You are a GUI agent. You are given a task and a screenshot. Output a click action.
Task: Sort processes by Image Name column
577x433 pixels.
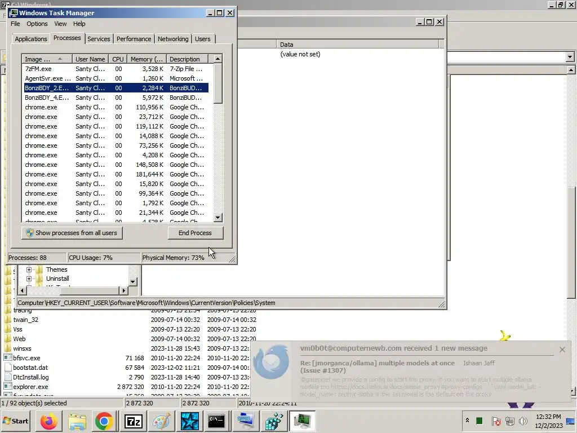tap(46, 59)
